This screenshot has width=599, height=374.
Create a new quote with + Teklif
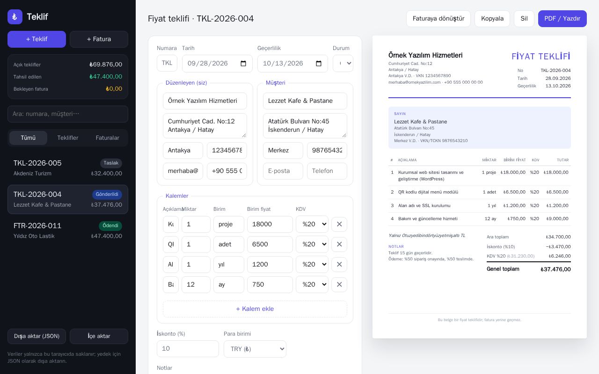pos(37,39)
